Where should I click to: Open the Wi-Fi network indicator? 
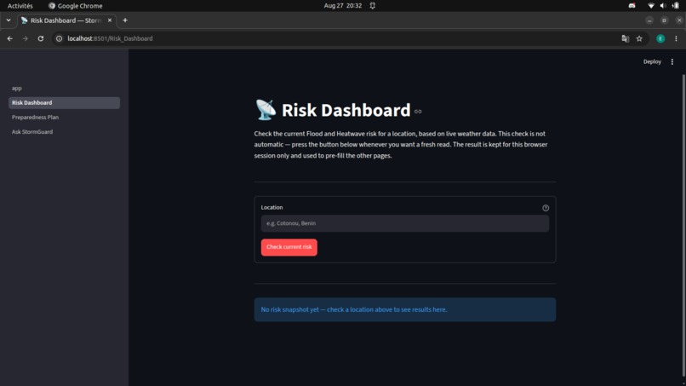(x=651, y=6)
